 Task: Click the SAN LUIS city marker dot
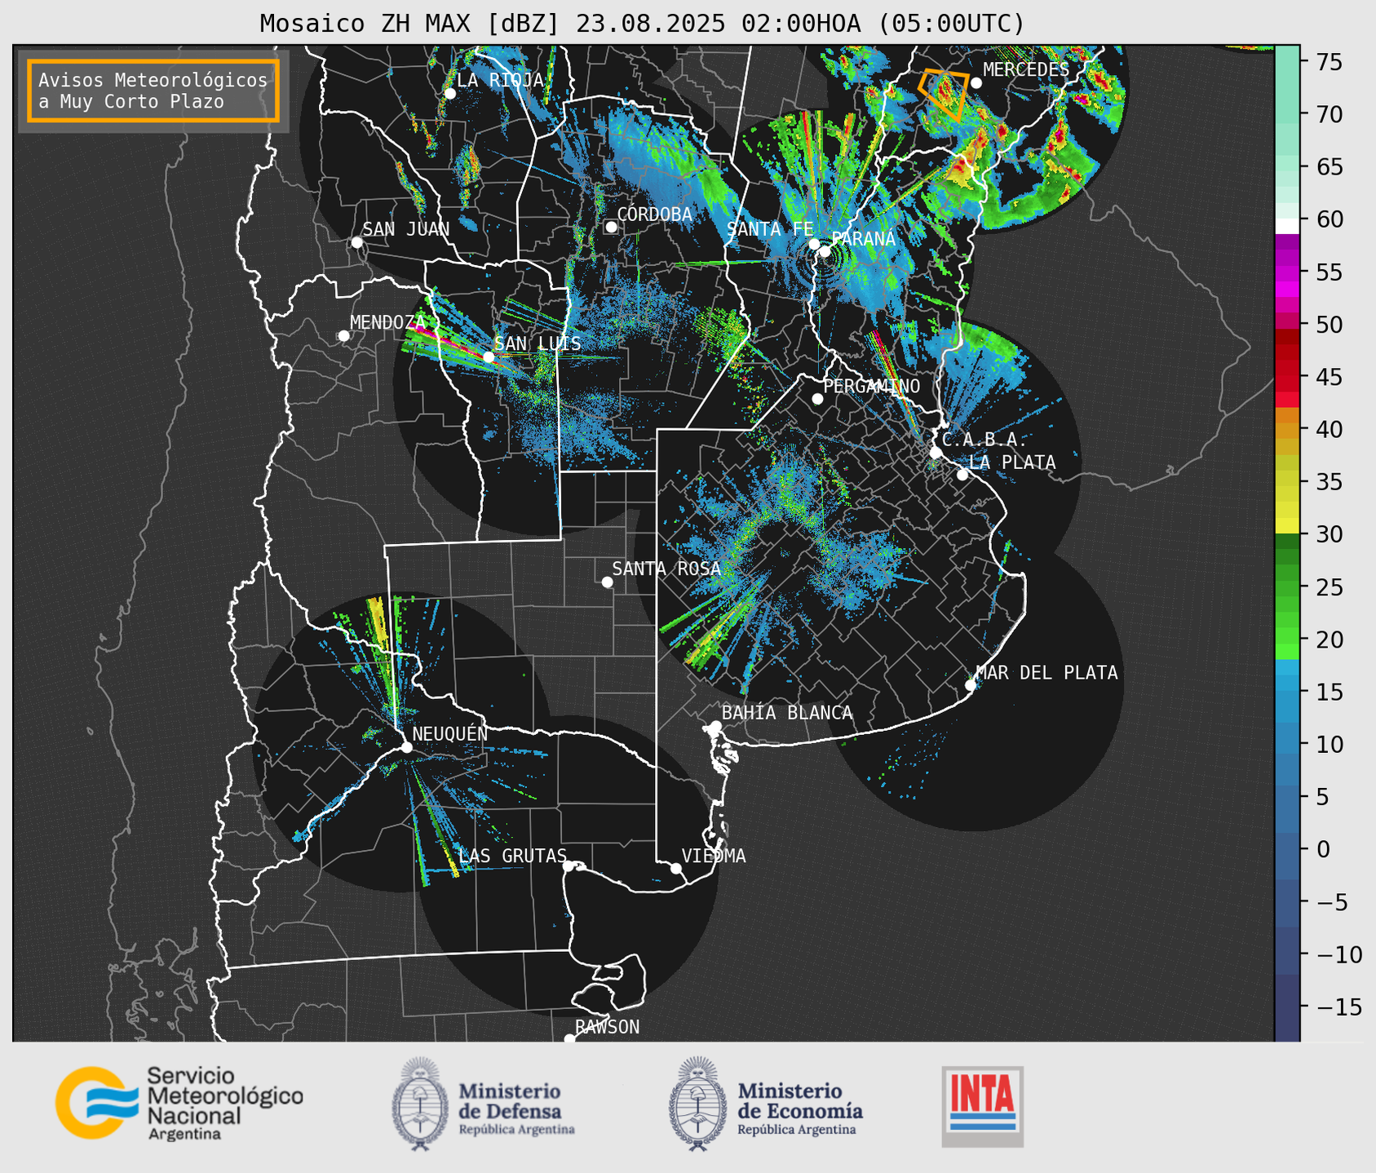(x=489, y=356)
